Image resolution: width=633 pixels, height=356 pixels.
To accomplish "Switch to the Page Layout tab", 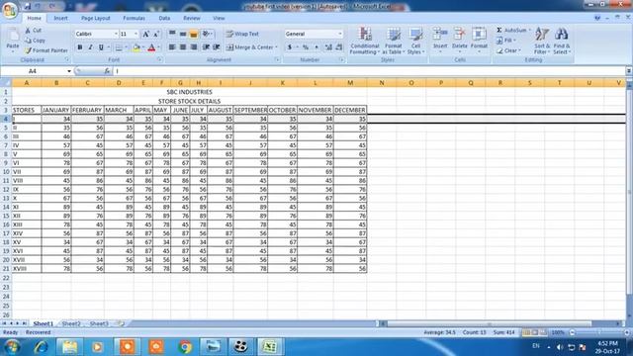I will click(95, 18).
